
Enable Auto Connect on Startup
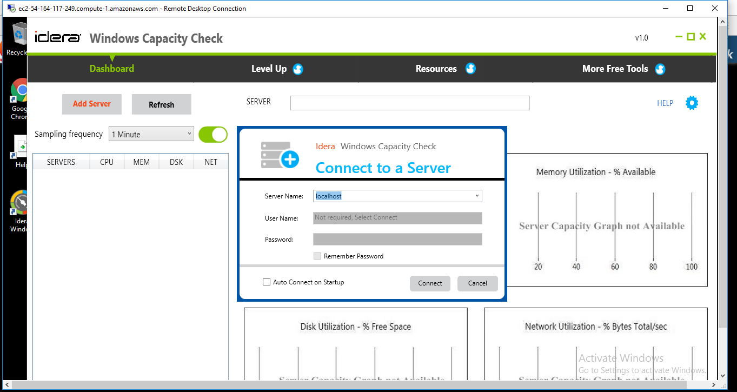[266, 282]
